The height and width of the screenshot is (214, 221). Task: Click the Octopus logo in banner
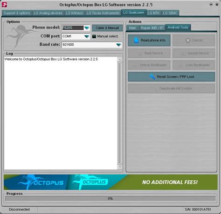tap(41, 182)
